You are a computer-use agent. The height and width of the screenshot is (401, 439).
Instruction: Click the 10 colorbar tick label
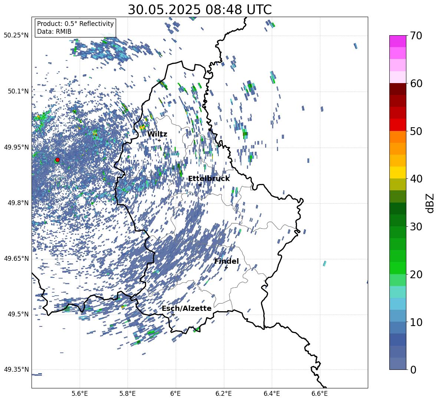(x=416, y=322)
